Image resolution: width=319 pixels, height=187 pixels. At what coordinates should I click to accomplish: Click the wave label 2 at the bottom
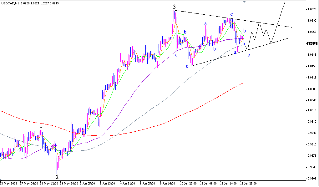57,176
